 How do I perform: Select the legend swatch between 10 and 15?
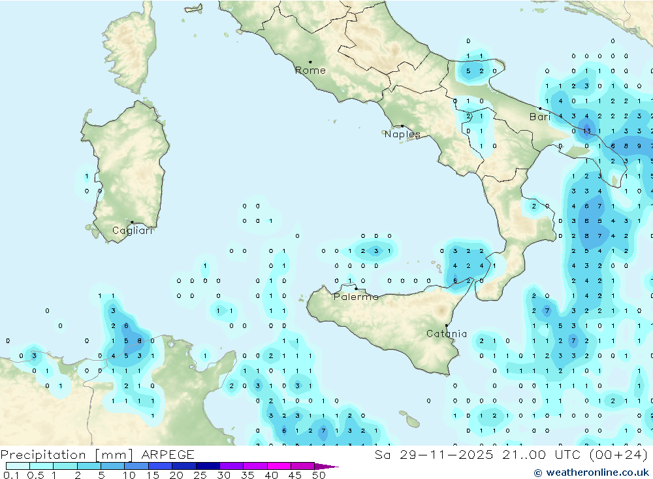136,466
